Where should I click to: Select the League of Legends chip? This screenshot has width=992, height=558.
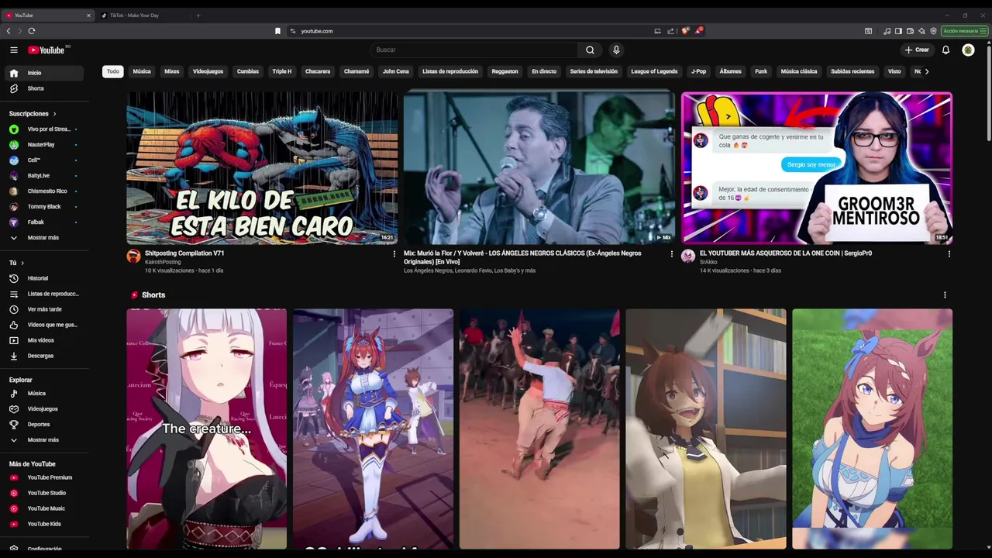[654, 71]
